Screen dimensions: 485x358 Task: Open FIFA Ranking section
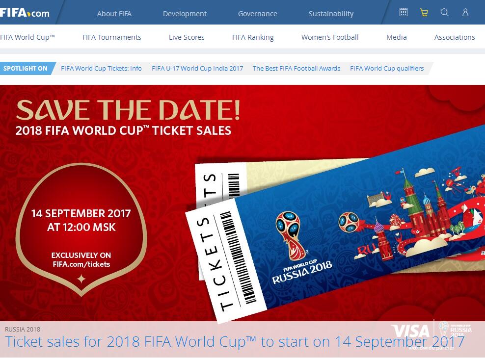click(253, 37)
